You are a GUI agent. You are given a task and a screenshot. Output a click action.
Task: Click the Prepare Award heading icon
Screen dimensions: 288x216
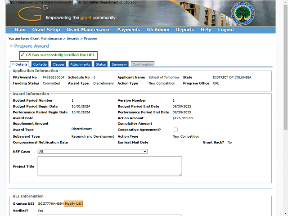point(11,46)
